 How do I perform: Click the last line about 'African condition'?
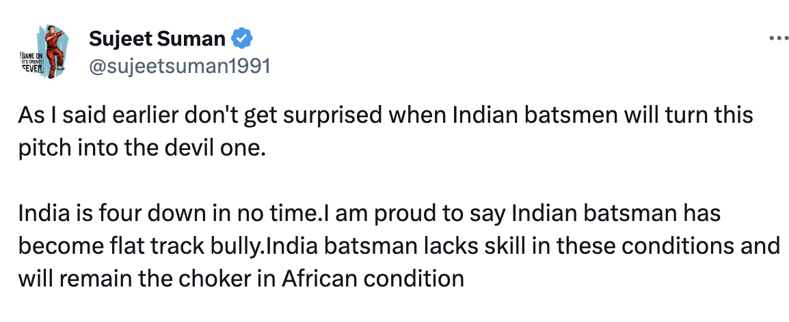point(241,278)
